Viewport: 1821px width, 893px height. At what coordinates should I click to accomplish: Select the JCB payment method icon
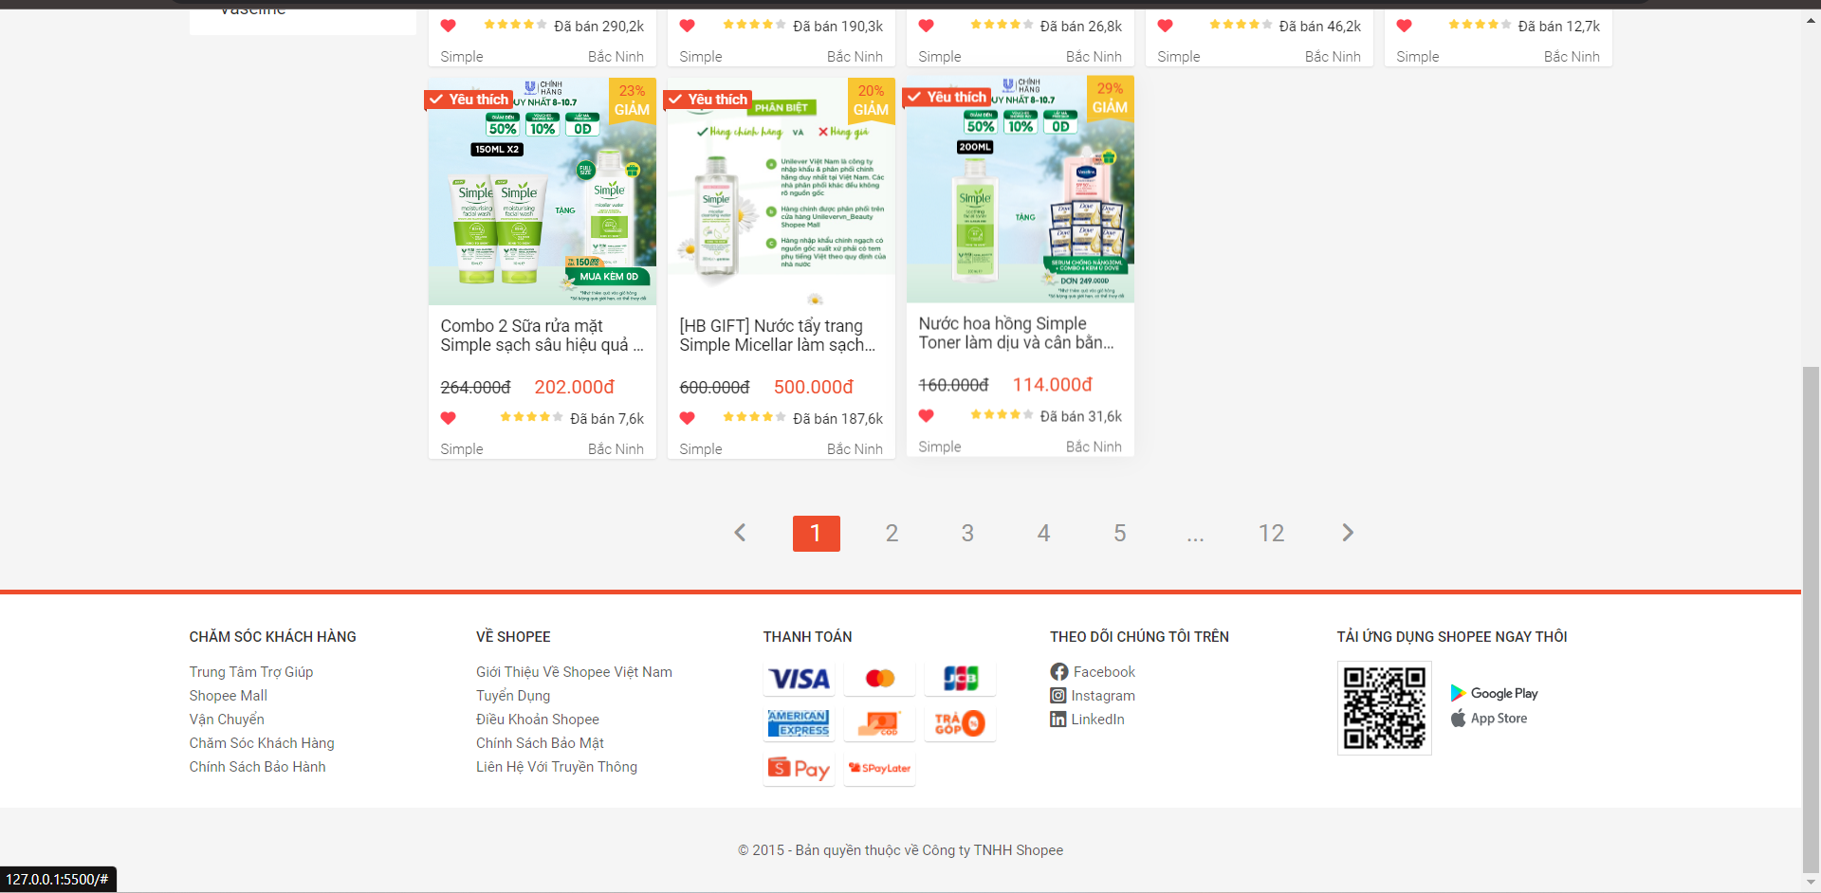click(960, 679)
